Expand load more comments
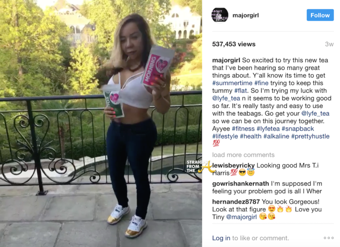 pyautogui.click(x=243, y=155)
